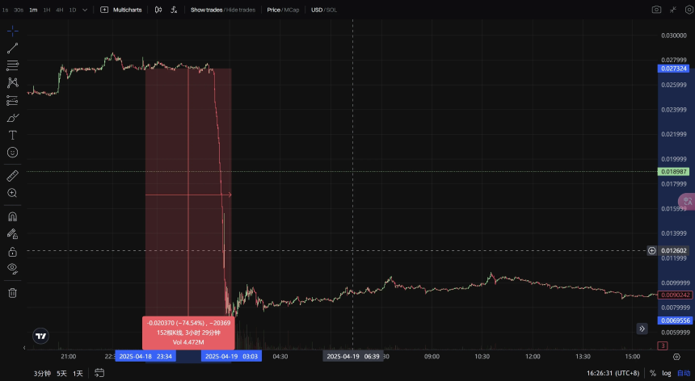Select the ruler measure tool
This screenshot has width=695, height=381.
pyautogui.click(x=12, y=175)
